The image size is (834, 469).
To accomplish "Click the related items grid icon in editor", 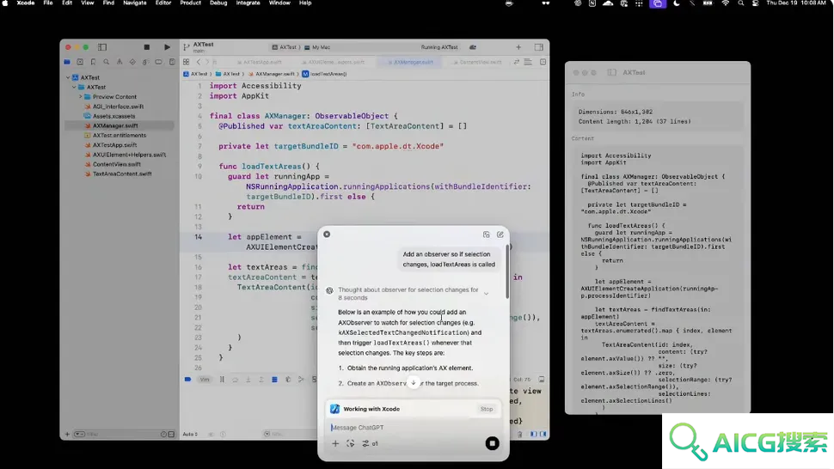I will point(187,62).
